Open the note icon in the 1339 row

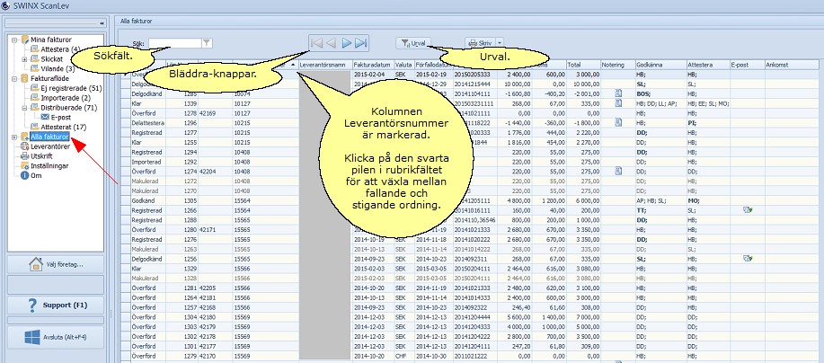618,103
